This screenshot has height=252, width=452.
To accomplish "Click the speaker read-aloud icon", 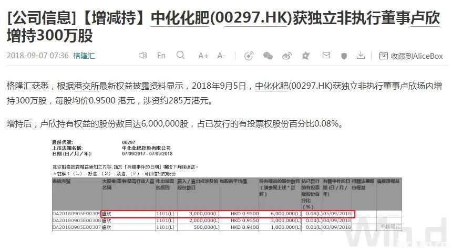I will (x=143, y=55).
